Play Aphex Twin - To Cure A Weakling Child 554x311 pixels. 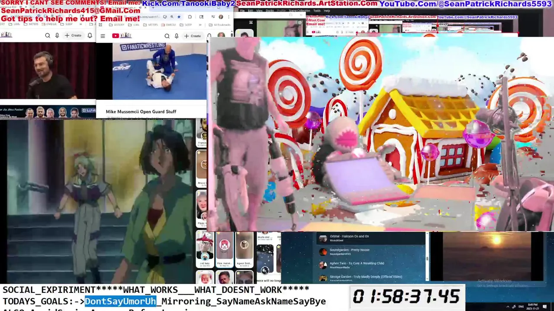click(x=372, y=265)
